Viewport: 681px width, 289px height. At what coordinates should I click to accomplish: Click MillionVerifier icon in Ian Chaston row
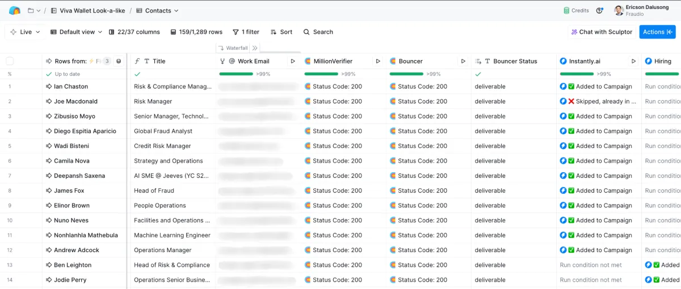pos(308,87)
